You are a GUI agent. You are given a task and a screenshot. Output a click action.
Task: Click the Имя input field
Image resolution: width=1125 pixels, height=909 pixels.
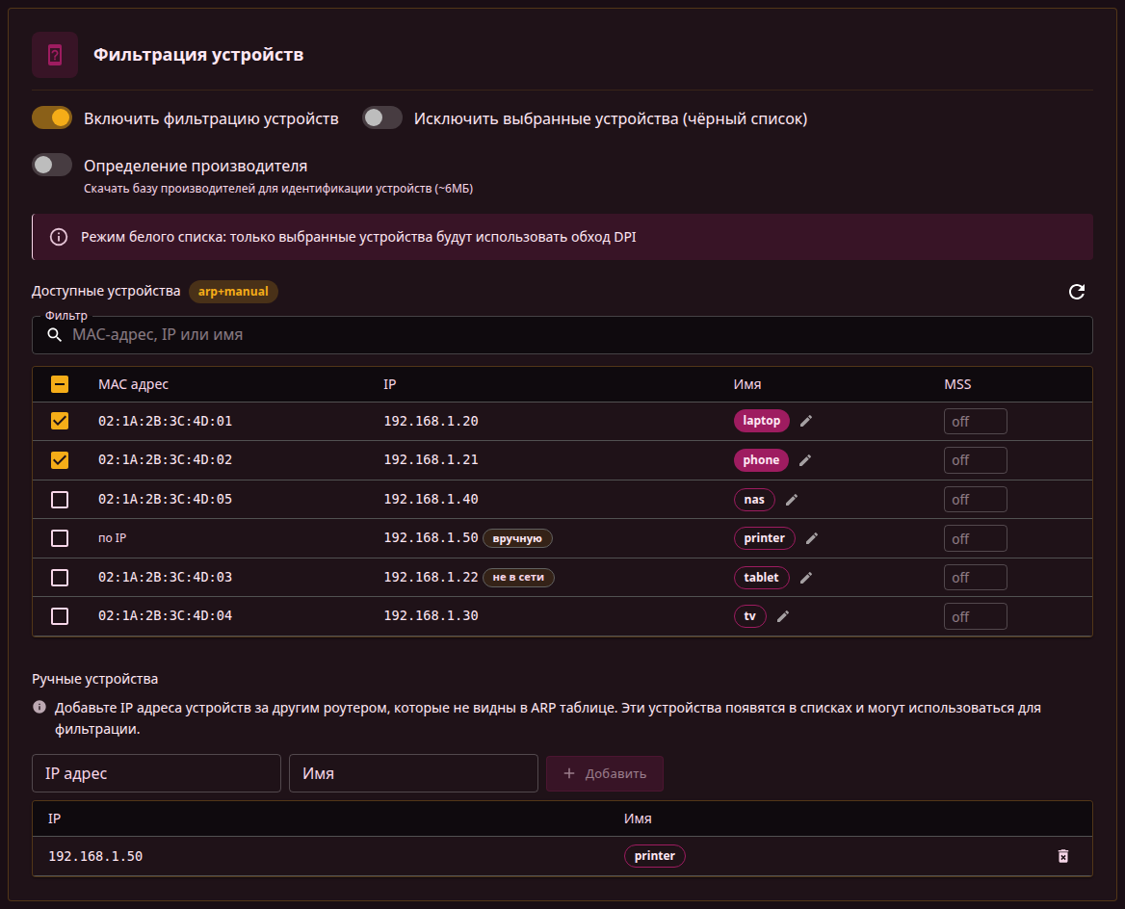[413, 773]
